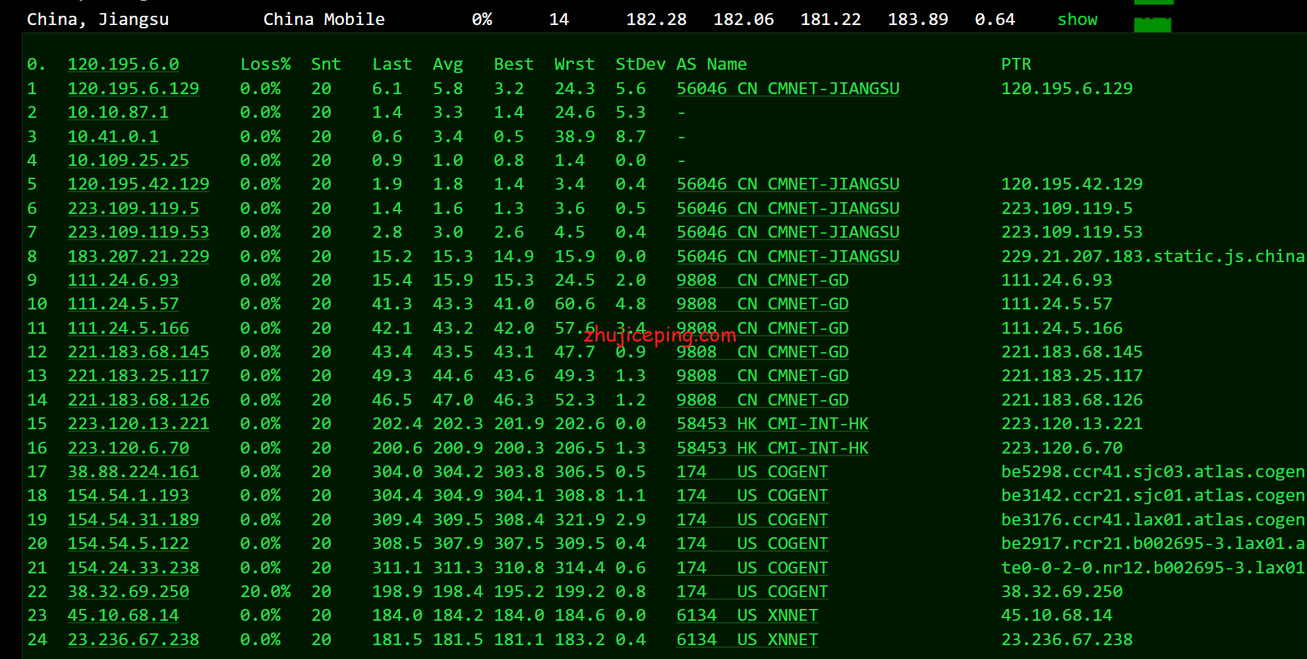Open AS link 9808 CMNET-GD on hop 14
The height and width of the screenshot is (659, 1307).
coord(763,400)
